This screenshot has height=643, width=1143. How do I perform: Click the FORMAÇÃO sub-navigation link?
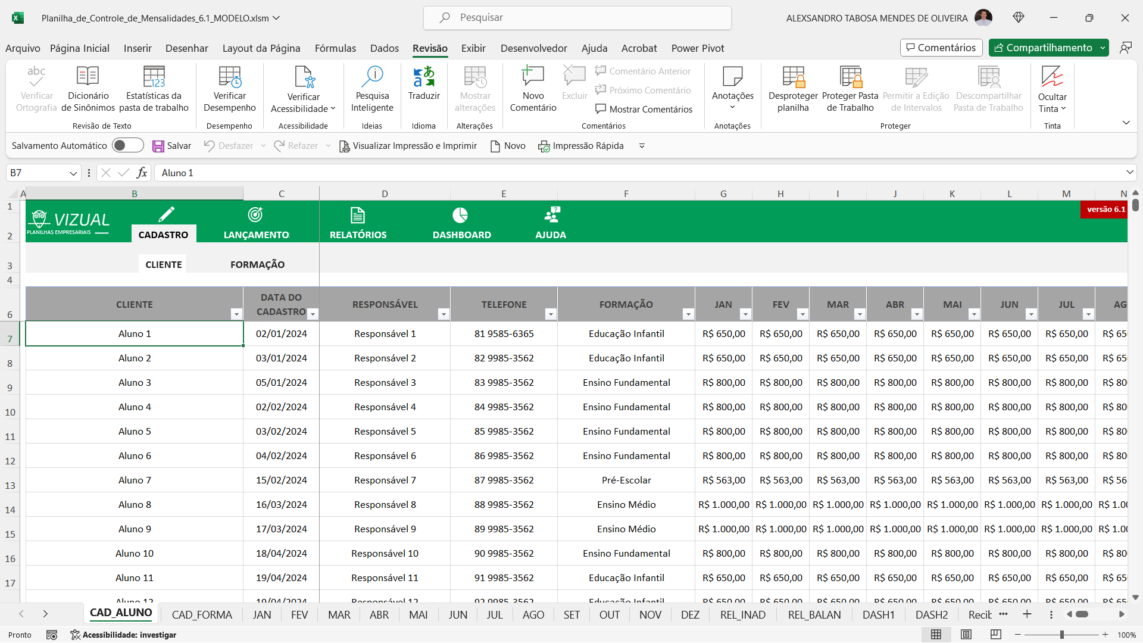pyautogui.click(x=257, y=264)
